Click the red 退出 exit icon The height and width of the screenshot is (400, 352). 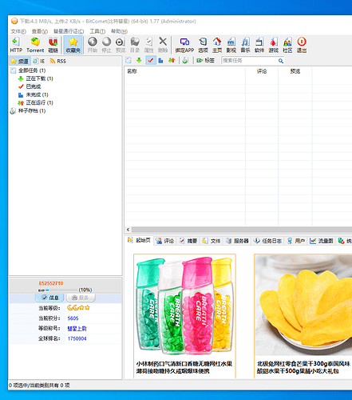302,45
